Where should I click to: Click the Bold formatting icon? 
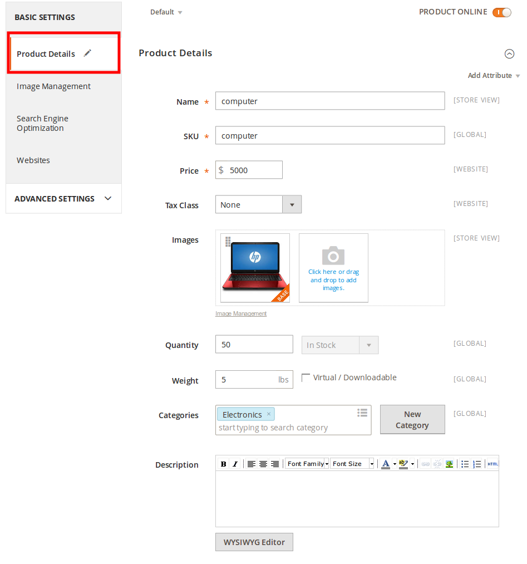(223, 464)
